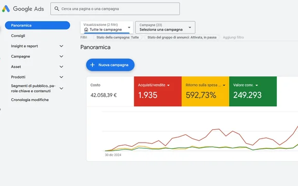Open the Ritorno sulla spesa metric dropdown arrow

224,85
